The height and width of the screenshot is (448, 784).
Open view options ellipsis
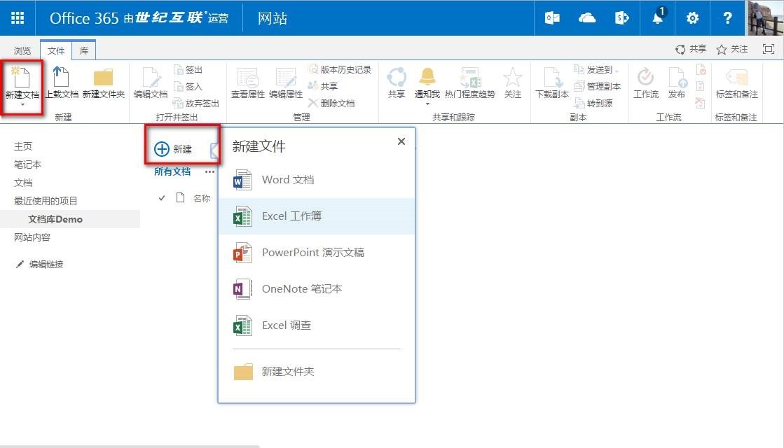pyautogui.click(x=209, y=171)
